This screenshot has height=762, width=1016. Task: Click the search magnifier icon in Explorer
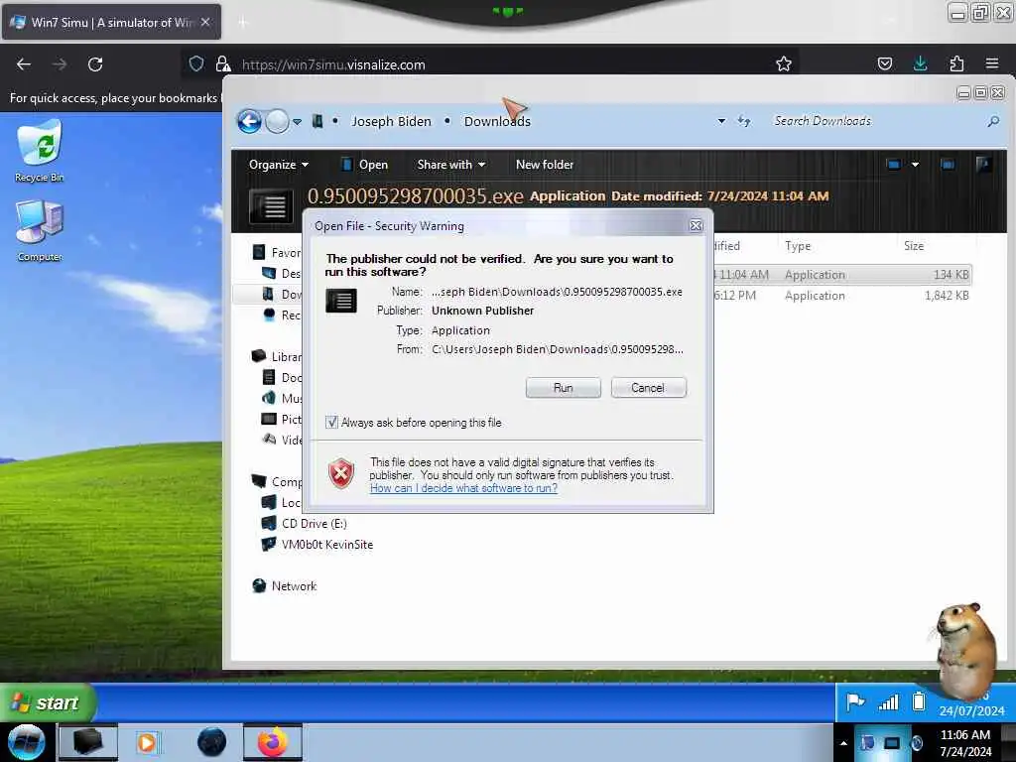coord(993,121)
